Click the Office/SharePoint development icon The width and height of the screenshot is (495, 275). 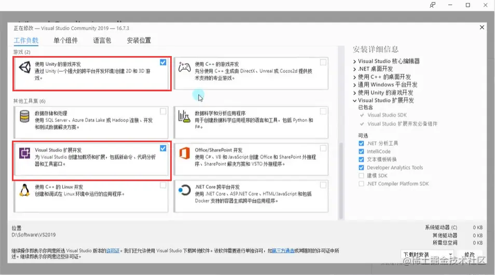tap(184, 154)
